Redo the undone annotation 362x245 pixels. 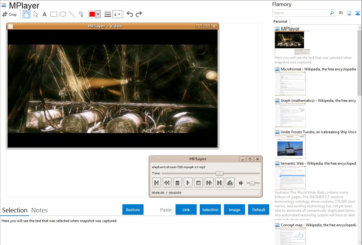(x=139, y=14)
